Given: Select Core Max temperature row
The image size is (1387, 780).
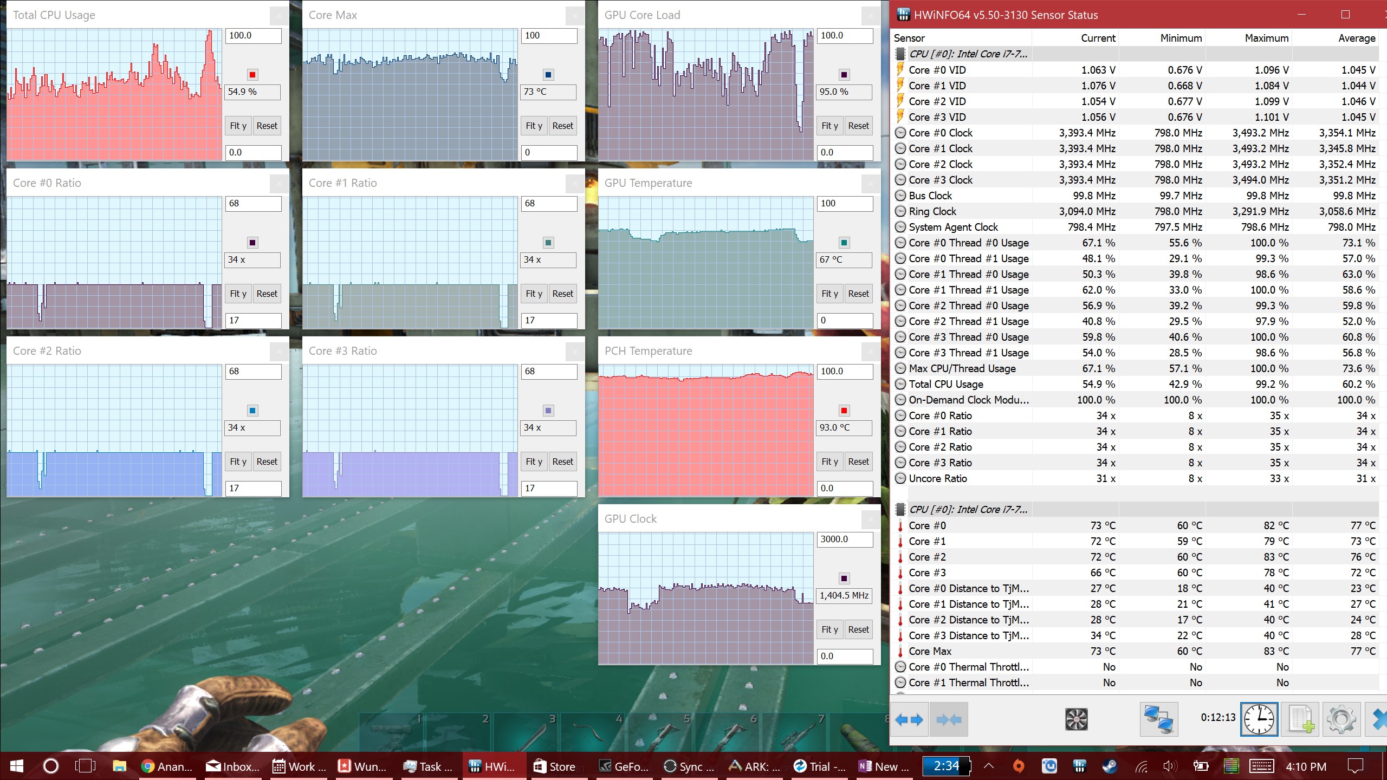Looking at the screenshot, I should click(1135, 651).
